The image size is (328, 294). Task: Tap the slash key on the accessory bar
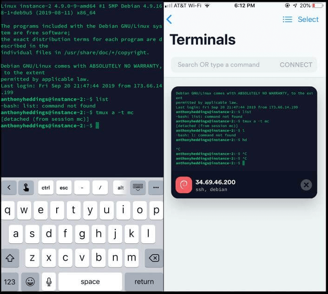pos(100,188)
